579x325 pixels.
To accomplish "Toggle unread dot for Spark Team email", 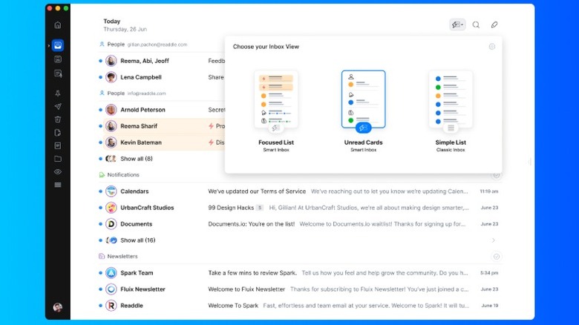I will pyautogui.click(x=100, y=273).
